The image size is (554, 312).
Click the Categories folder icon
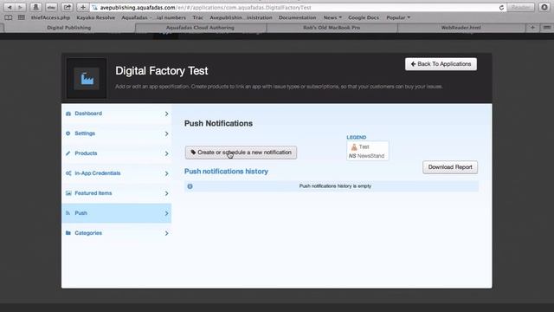click(x=68, y=233)
